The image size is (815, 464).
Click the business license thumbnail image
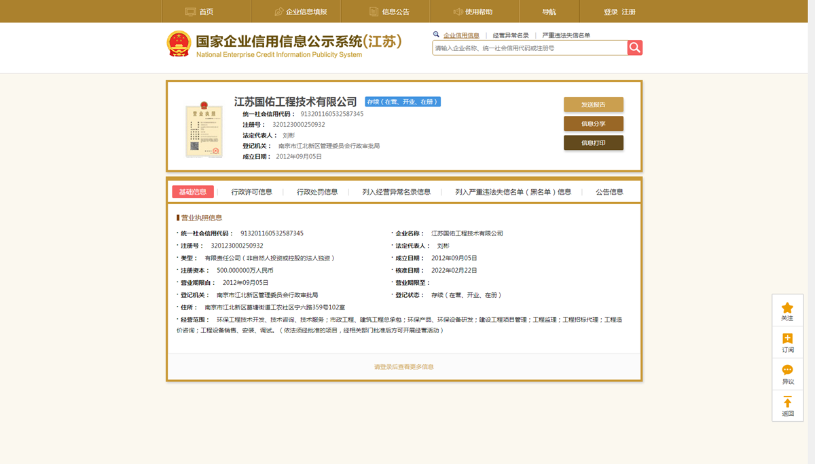click(204, 130)
